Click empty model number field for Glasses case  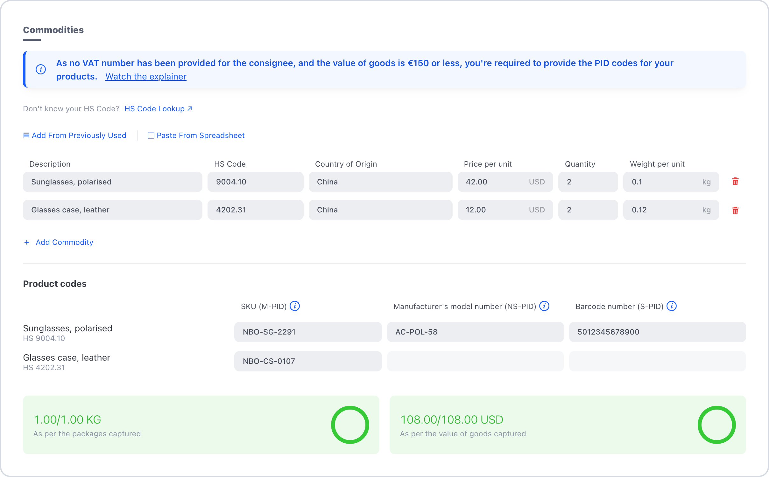[x=476, y=361]
